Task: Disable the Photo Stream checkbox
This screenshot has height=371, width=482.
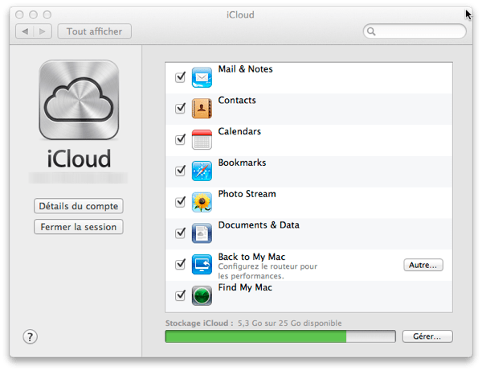Action: (180, 202)
